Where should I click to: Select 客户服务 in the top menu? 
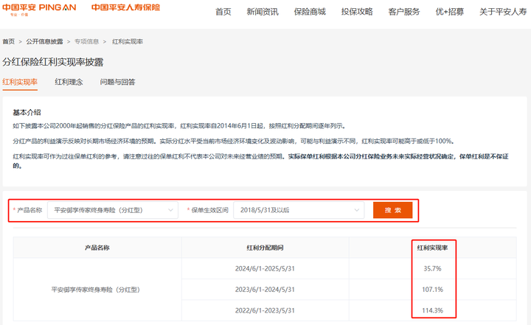(x=404, y=12)
